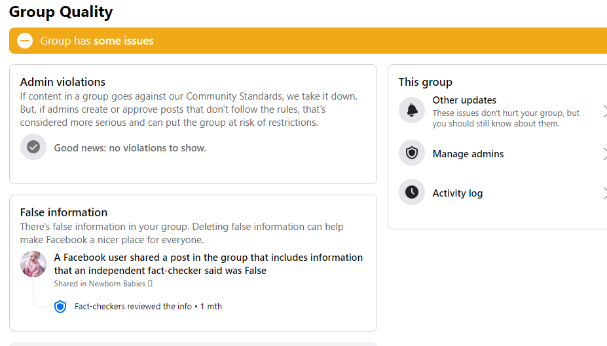607x346 pixels.
Task: Open the false information post notice headline
Action: [x=208, y=264]
